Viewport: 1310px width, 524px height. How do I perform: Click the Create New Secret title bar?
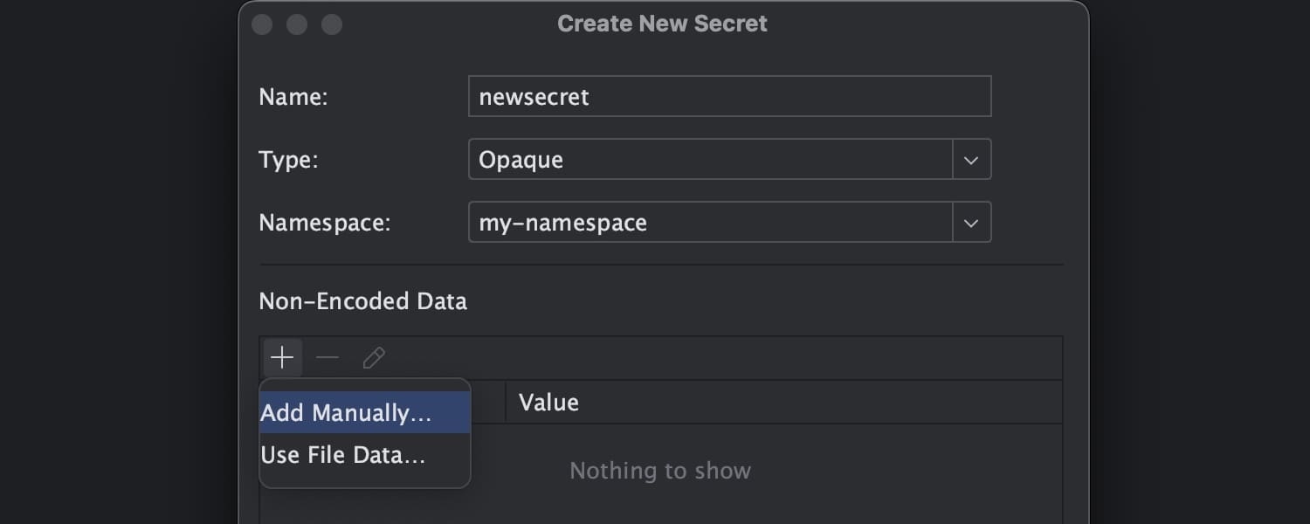point(662,24)
